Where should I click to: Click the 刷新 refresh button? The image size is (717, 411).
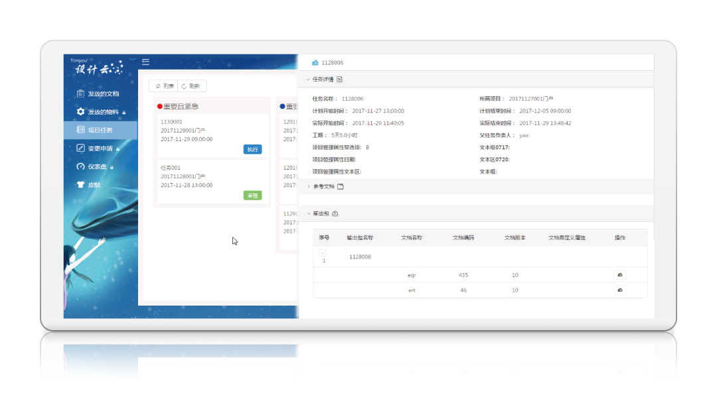(191, 86)
